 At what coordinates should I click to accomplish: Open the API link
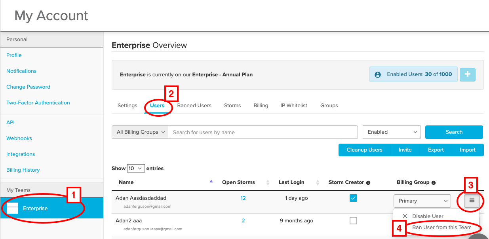10,123
